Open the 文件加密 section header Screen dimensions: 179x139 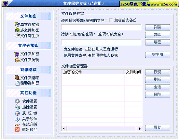click(28, 16)
